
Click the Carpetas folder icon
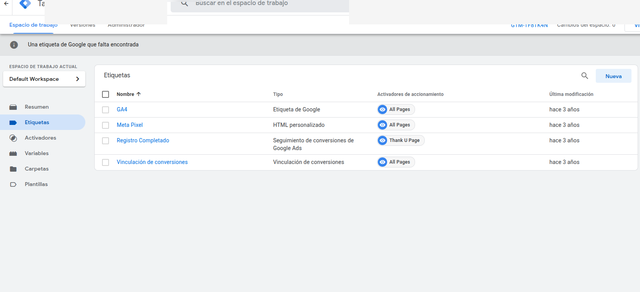coord(13,169)
